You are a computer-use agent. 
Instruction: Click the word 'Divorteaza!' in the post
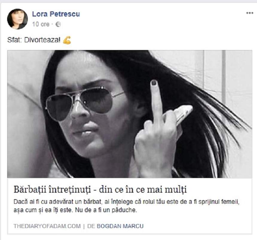point(42,40)
